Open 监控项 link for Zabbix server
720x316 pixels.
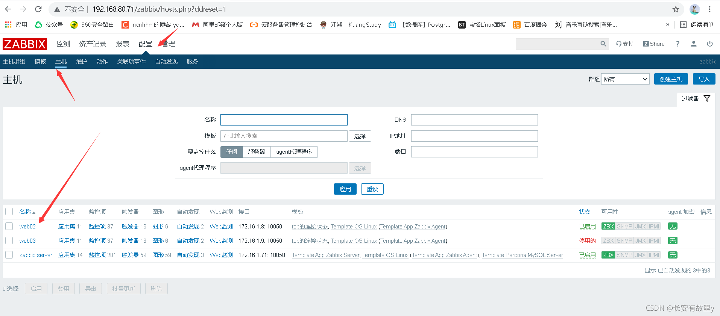(x=97, y=255)
